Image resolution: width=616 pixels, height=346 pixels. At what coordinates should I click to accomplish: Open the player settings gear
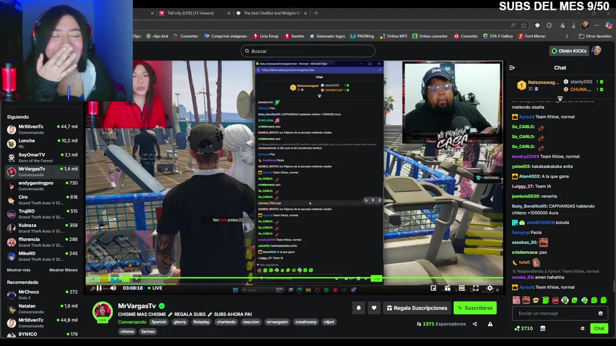(489, 288)
